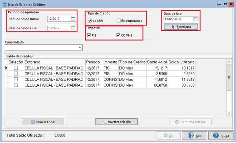Click the grid vertical scrollbar thumb
236x143 pixels.
(x=229, y=77)
